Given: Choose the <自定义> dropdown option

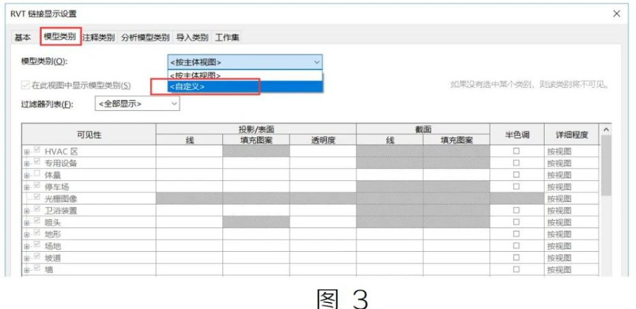Looking at the screenshot, I should 245,86.
